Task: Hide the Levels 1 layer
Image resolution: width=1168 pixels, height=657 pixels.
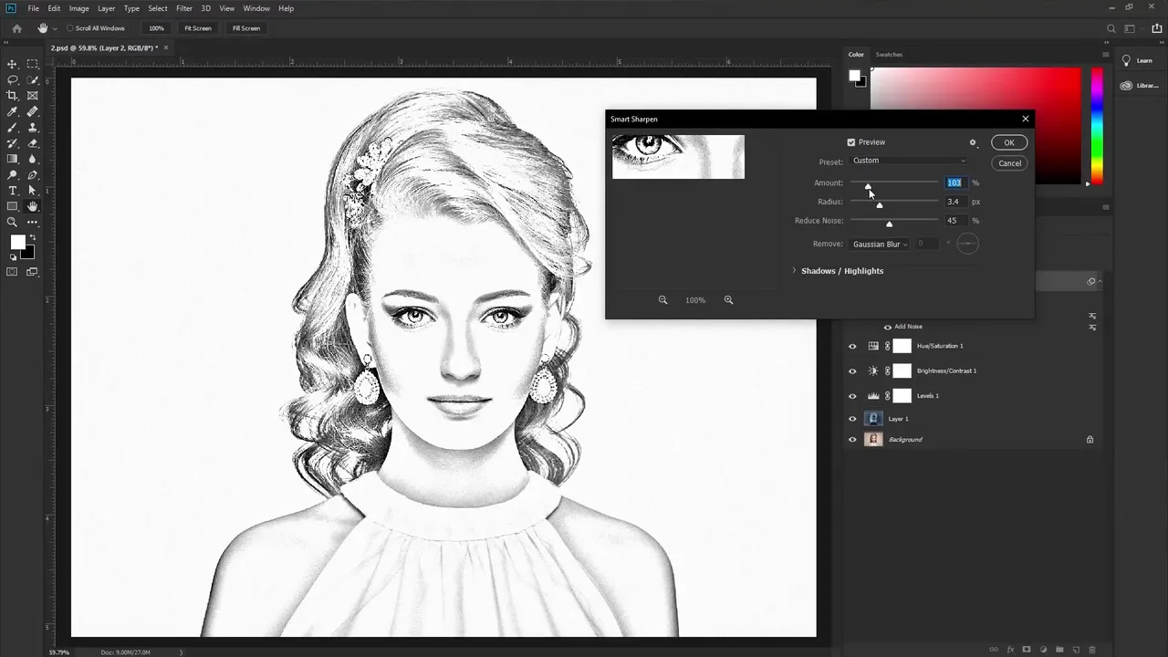Action: point(852,396)
